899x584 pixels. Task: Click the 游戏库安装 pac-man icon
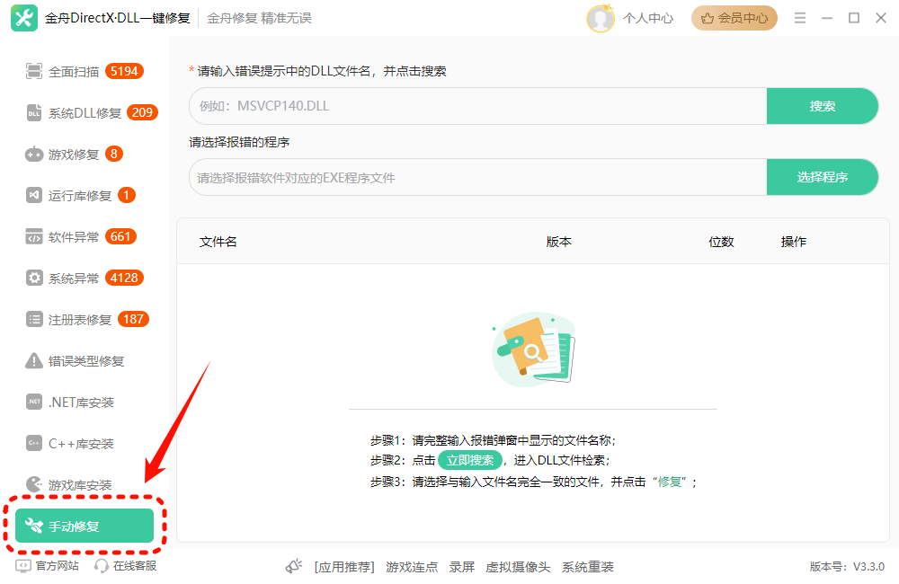(x=34, y=484)
